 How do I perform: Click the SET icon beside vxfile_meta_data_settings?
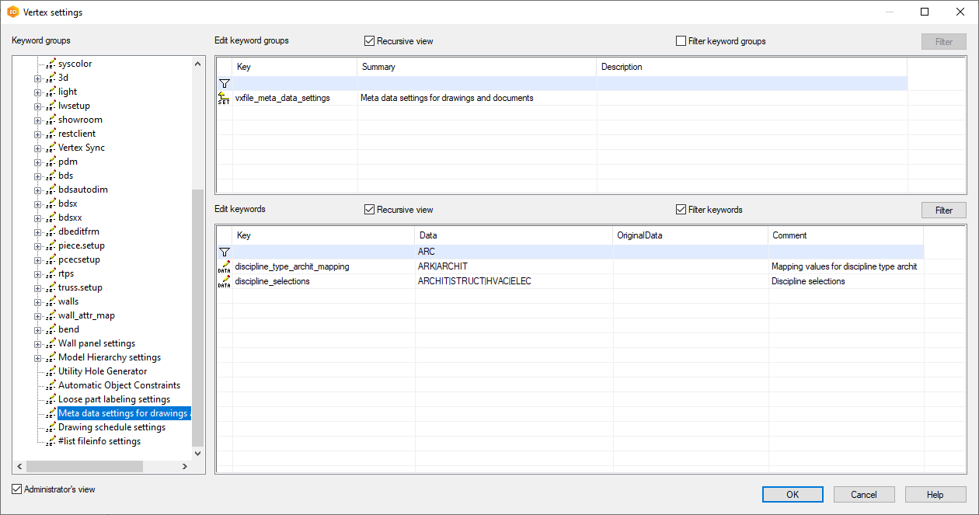224,98
